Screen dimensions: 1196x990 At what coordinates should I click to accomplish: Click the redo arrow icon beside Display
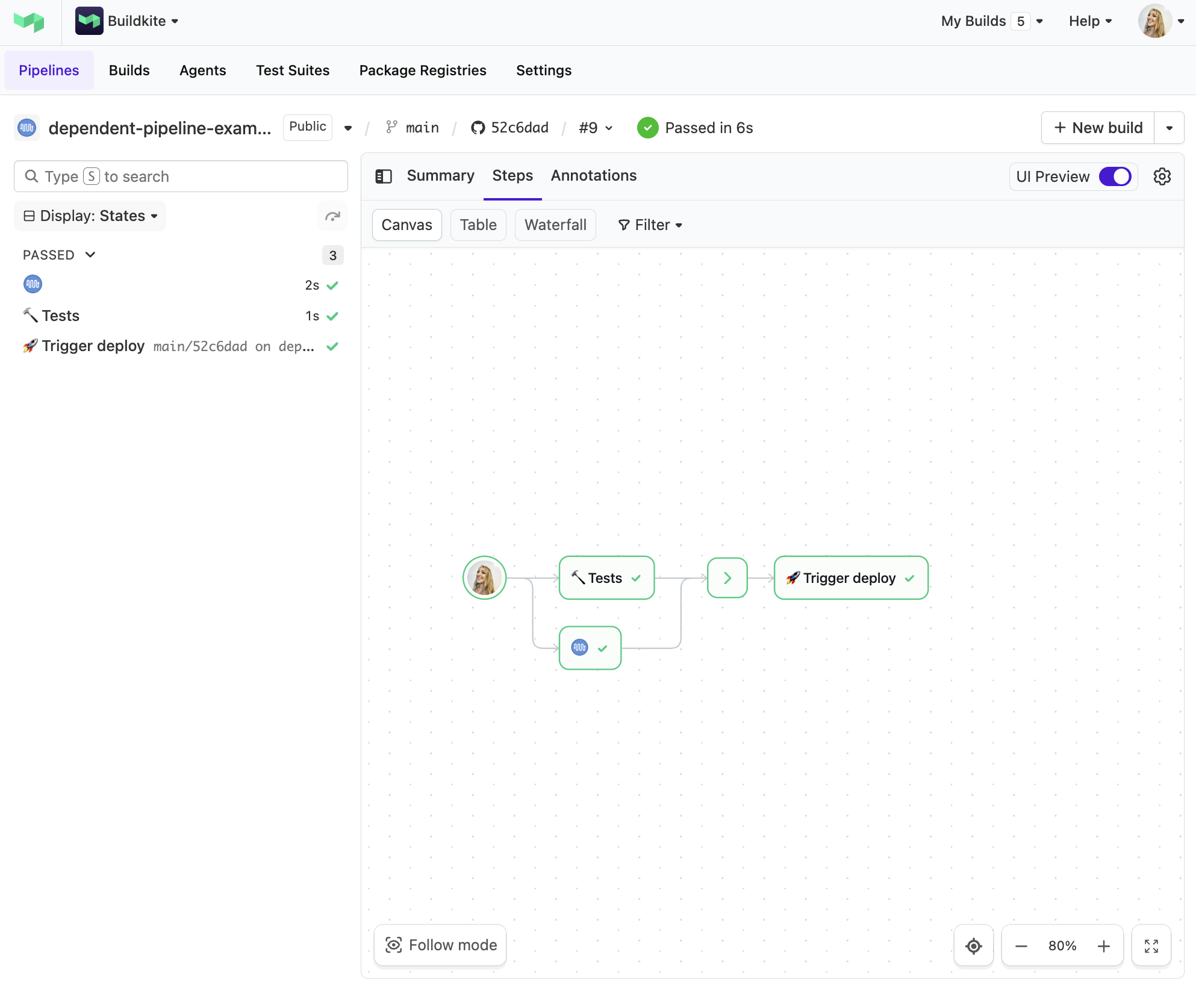(x=332, y=216)
